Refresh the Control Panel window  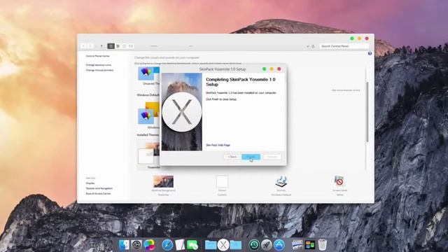[313, 46]
